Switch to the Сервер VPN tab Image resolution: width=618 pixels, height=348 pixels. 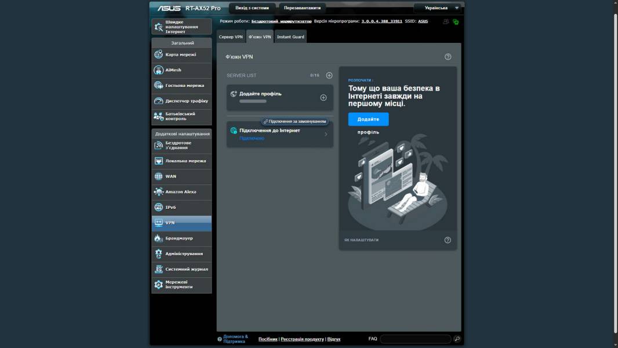(x=231, y=37)
